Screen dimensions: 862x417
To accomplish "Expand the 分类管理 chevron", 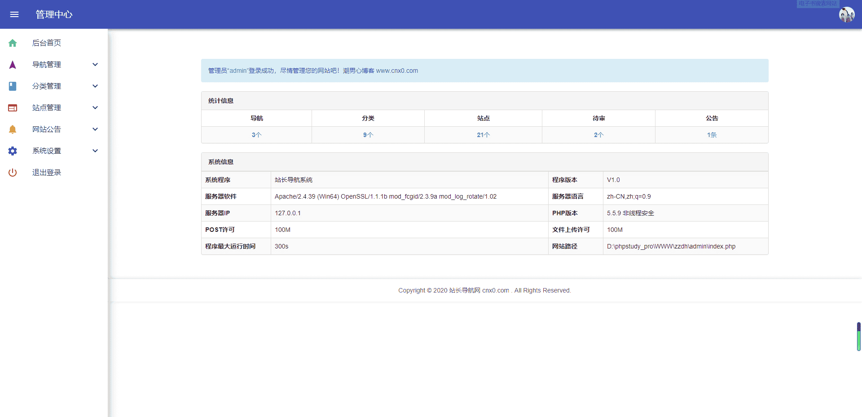I will (95, 86).
